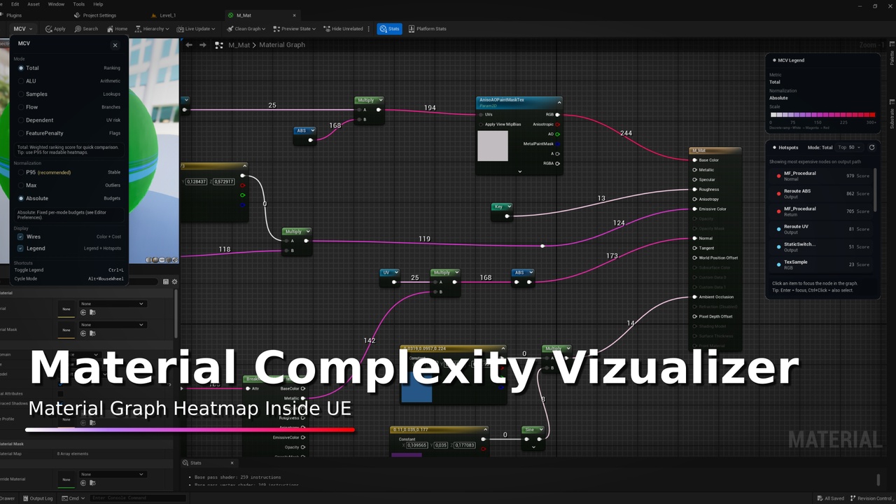
Task: Toggle Apply View MipBias pin on texture node
Action: click(x=480, y=124)
